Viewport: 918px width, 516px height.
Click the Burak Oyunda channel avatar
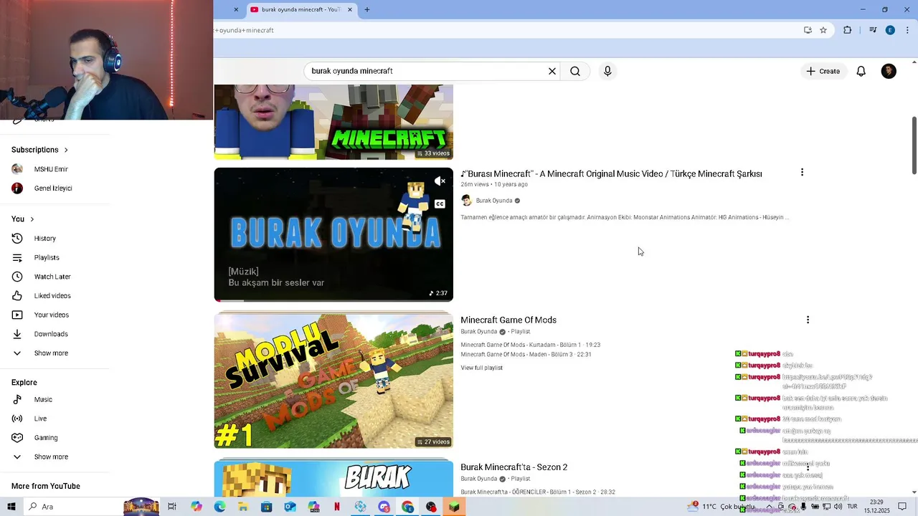[466, 201]
